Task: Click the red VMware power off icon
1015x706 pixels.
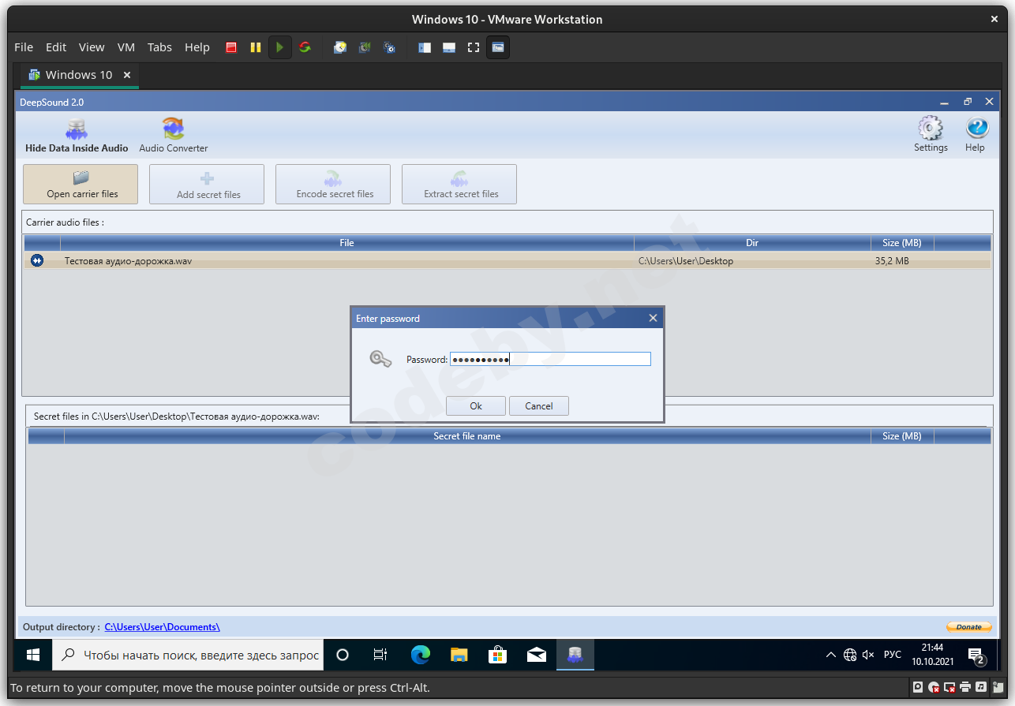Action: tap(231, 47)
